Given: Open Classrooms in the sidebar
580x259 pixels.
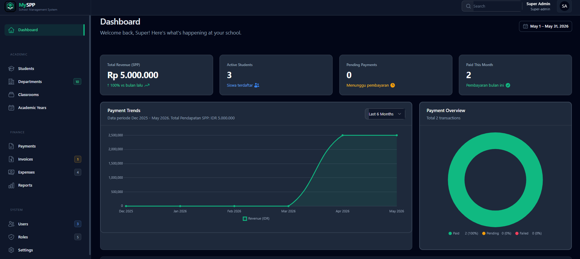Looking at the screenshot, I should click(44, 95).
